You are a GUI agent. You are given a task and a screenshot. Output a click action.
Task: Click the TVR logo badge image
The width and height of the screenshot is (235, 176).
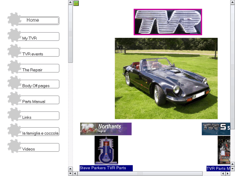pyautogui.click(x=168, y=22)
